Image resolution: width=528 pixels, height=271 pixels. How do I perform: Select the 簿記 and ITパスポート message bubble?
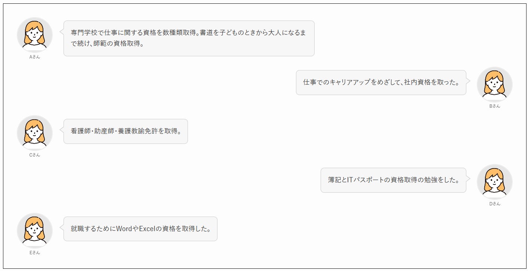pos(393,180)
